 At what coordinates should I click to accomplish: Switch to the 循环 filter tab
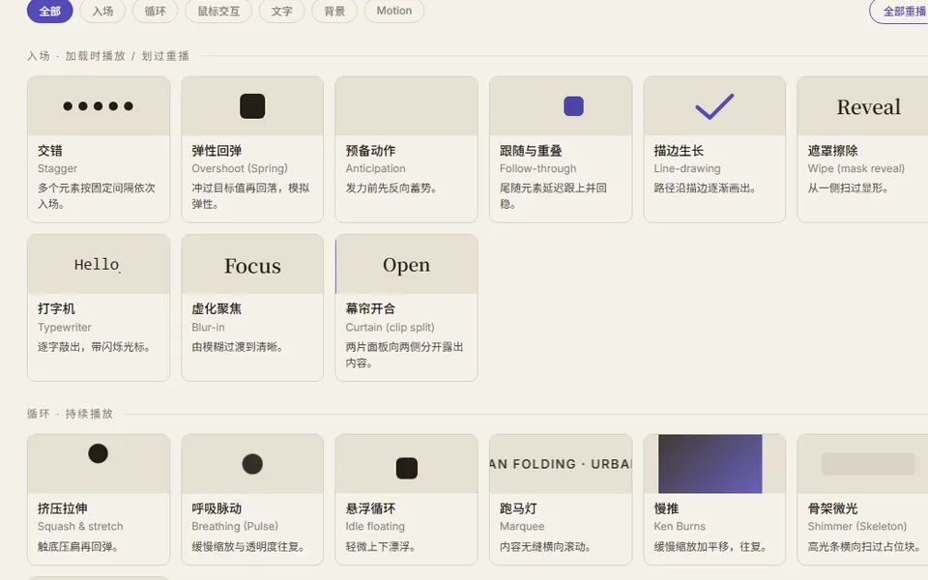155,11
